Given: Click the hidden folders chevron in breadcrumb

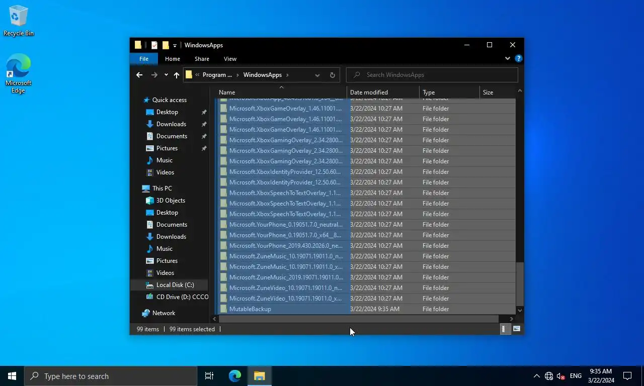Looking at the screenshot, I should pos(198,75).
